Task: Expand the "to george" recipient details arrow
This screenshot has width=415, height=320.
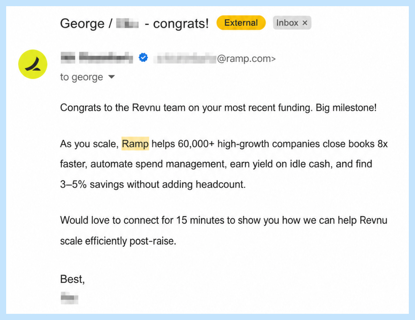Action: click(112, 77)
